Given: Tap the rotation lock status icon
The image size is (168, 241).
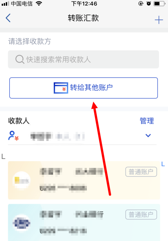Looking at the screenshot, I should click(141, 3).
